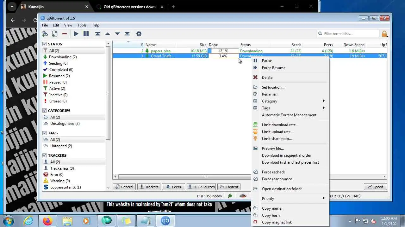Switch to the Peers tab
Viewport: 405px width, 227px height.
point(173,187)
